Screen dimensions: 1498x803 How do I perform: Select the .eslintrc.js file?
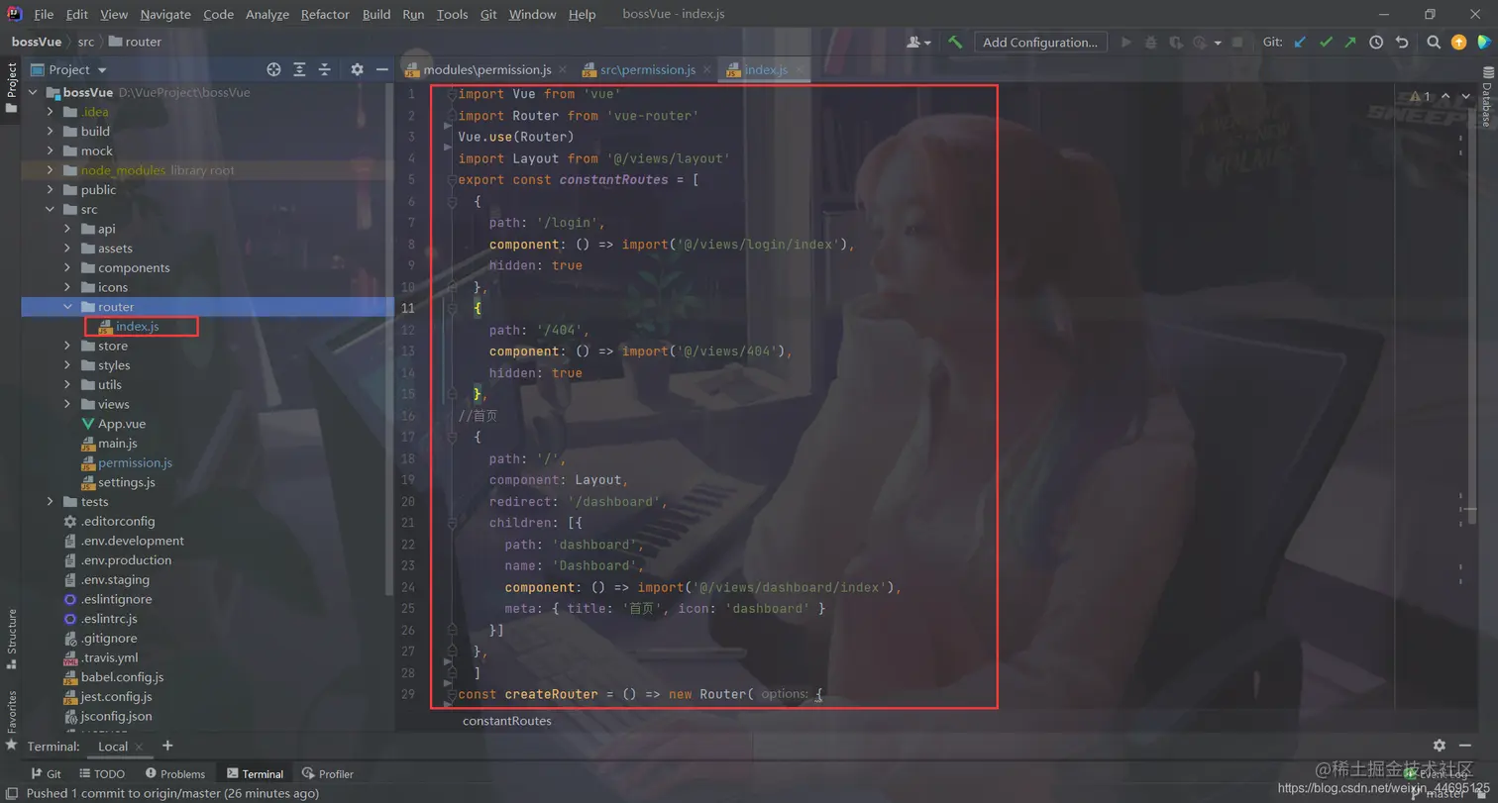pyautogui.click(x=109, y=619)
